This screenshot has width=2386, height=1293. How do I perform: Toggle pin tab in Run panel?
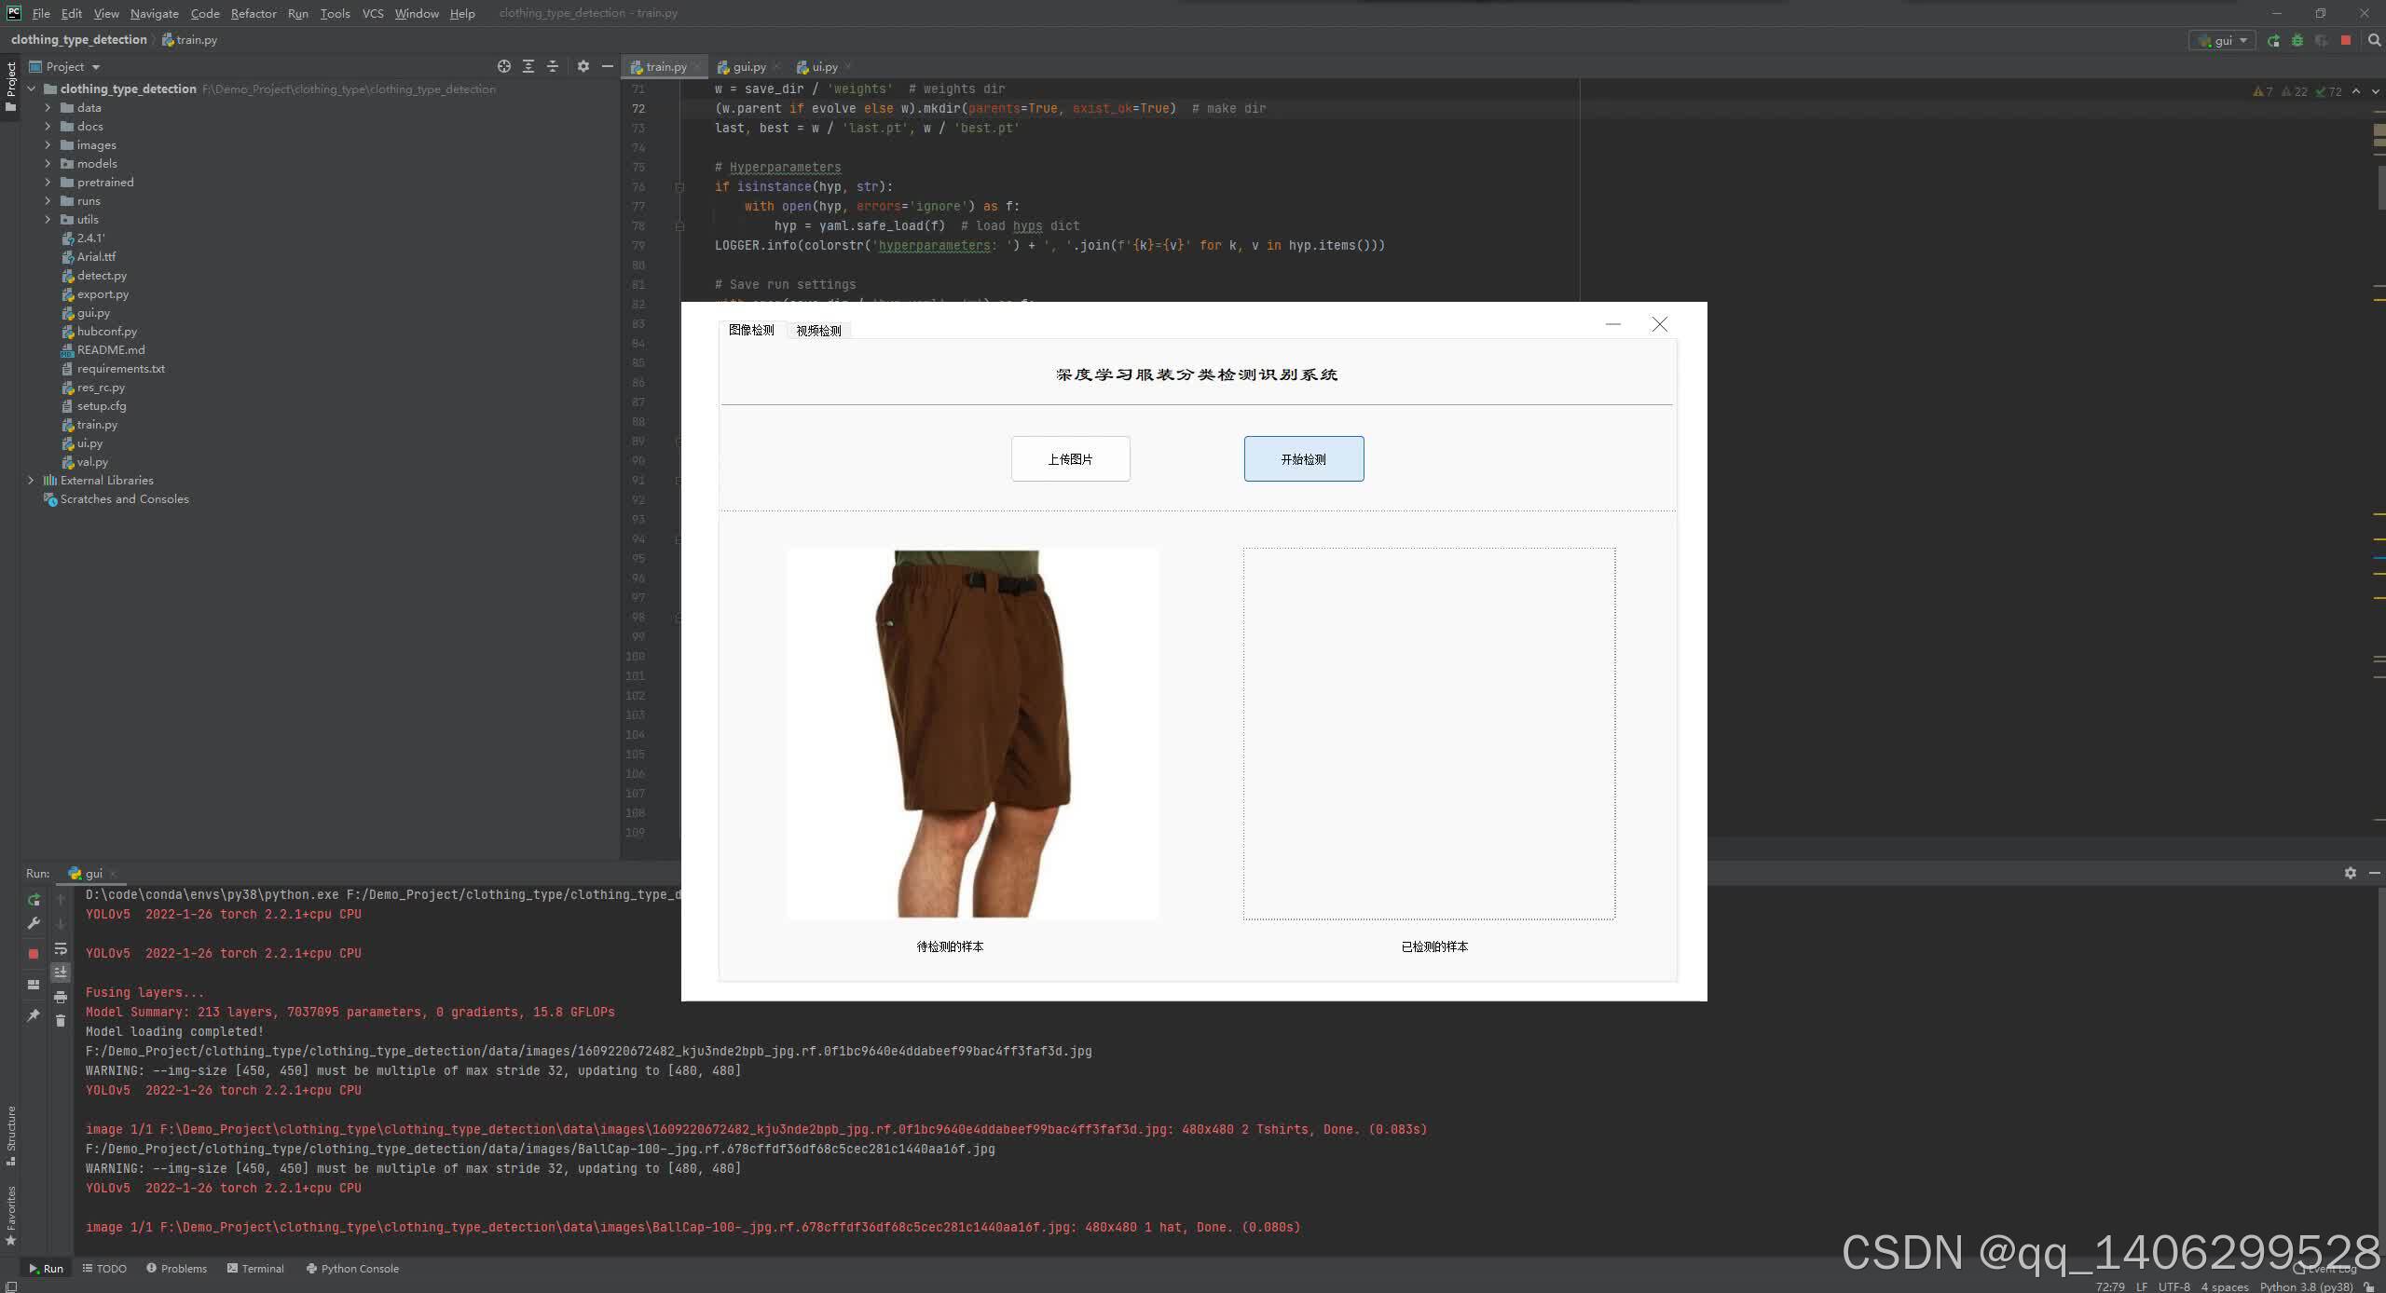click(x=34, y=1015)
